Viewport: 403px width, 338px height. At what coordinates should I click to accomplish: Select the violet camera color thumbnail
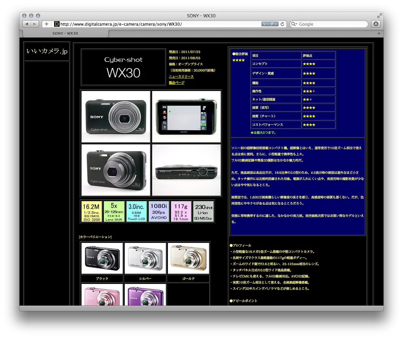pos(145,295)
